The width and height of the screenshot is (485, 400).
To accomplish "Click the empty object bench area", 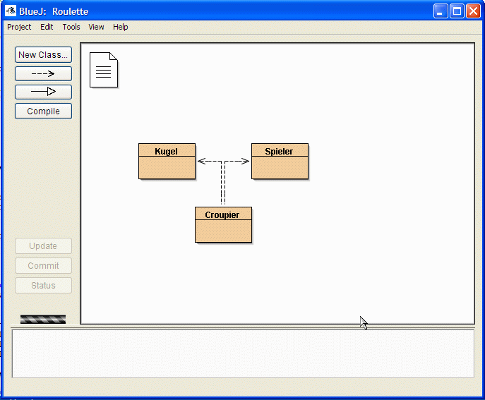I will pos(242,353).
